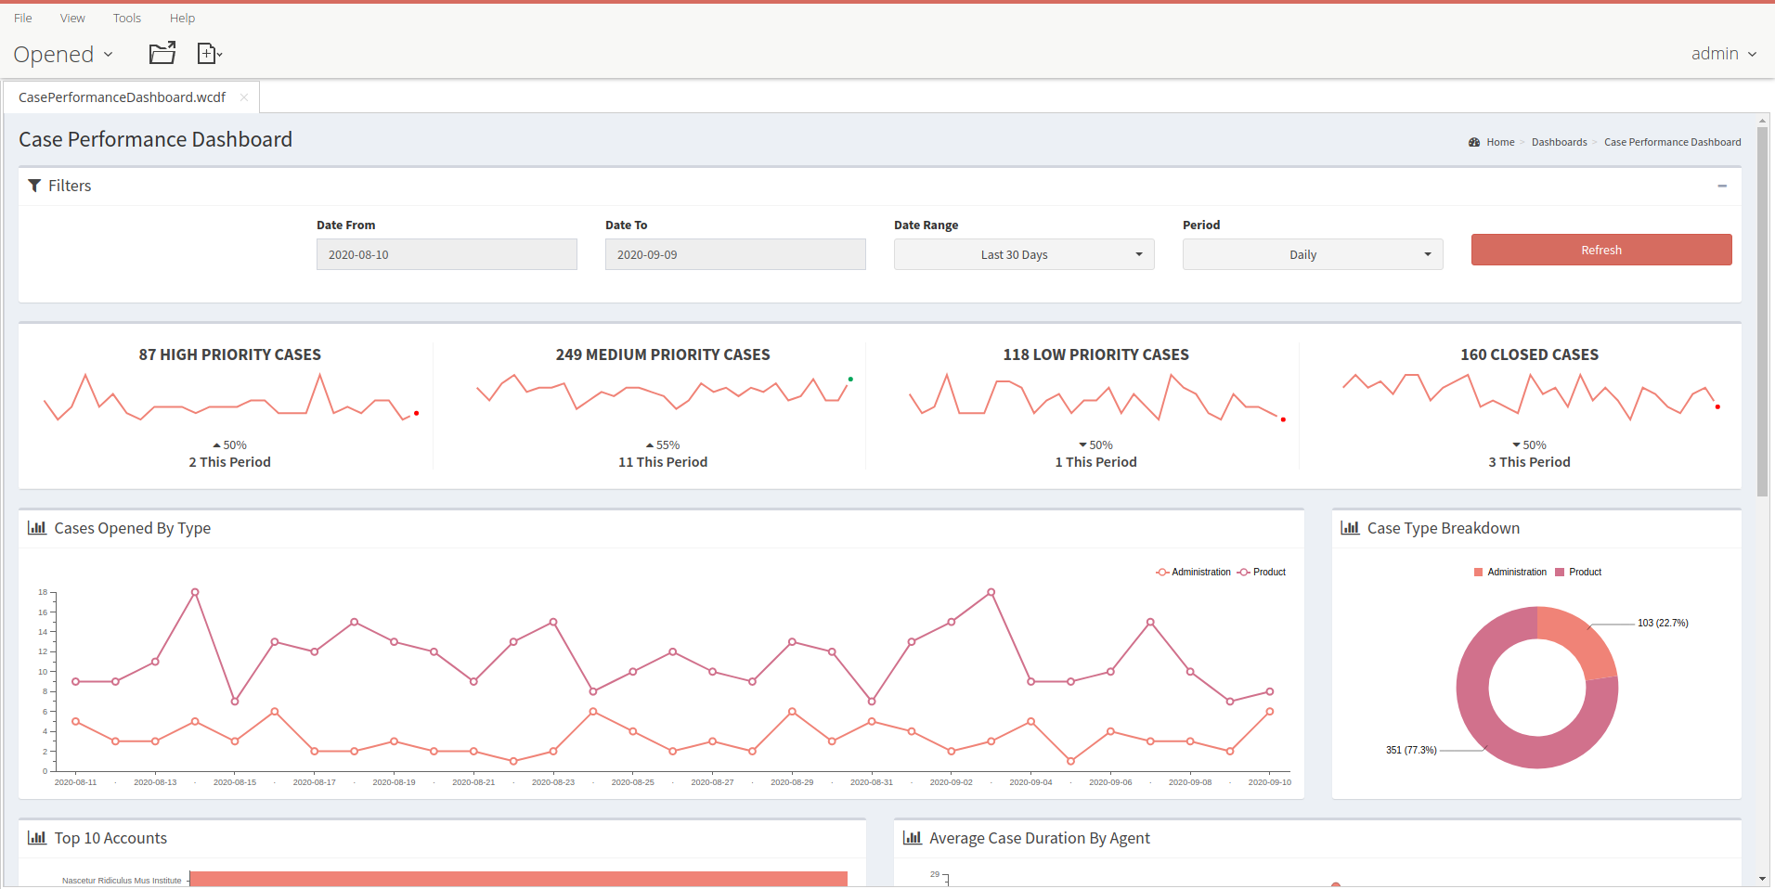This screenshot has height=889, width=1775.
Task: Toggle Product slice in donut chart legend
Action: [x=1578, y=573]
